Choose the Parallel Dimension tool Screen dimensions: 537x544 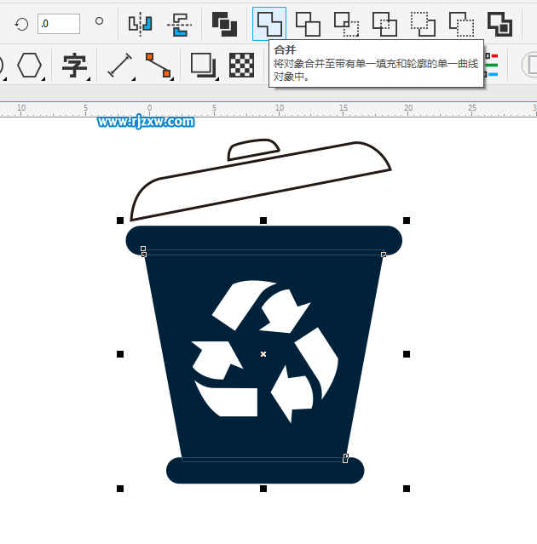pyautogui.click(x=120, y=66)
